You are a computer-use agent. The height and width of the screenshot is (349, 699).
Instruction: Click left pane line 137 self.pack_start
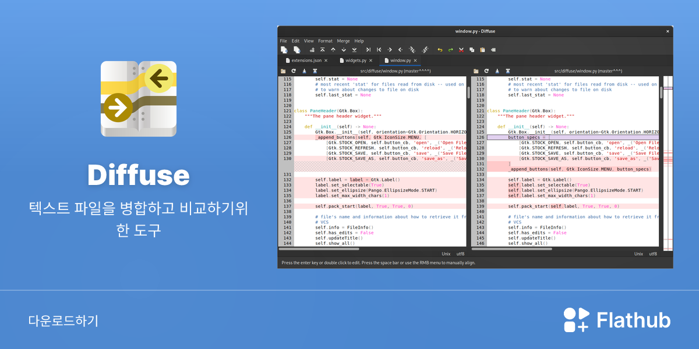point(364,206)
